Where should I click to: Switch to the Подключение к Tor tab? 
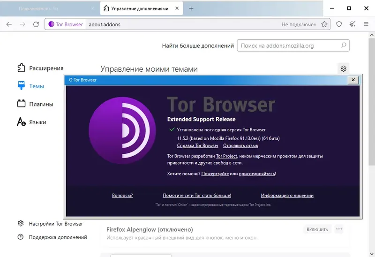(x=50, y=8)
